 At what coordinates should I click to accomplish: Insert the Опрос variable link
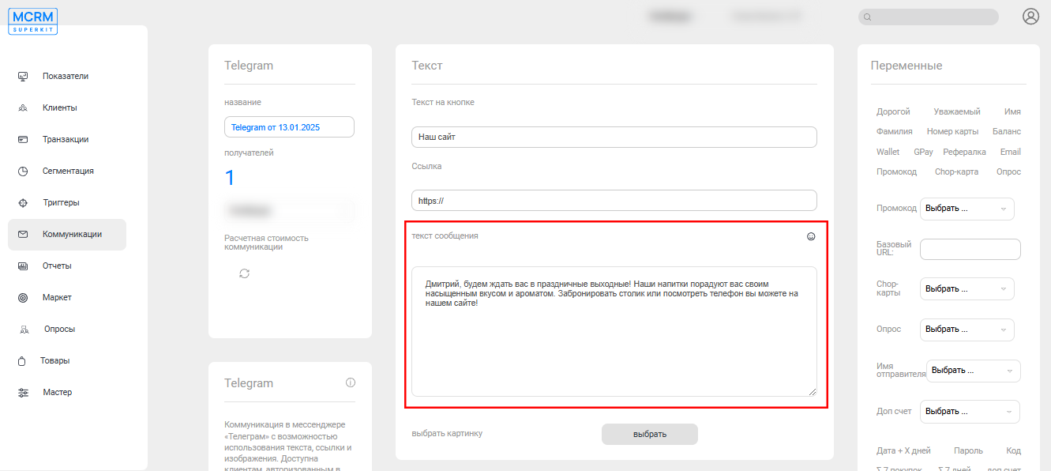tap(1008, 171)
